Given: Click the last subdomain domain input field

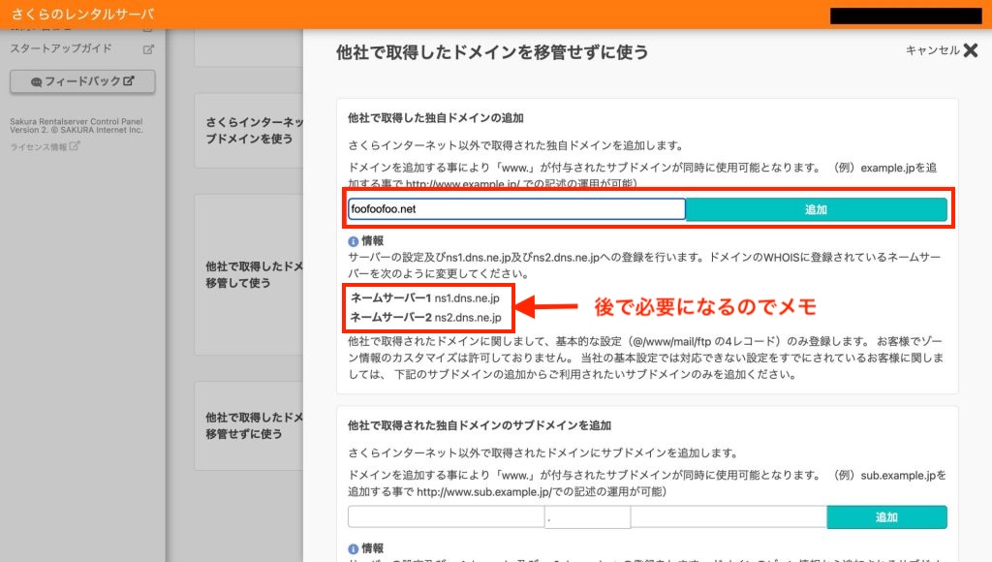Looking at the screenshot, I should pyautogui.click(x=728, y=517).
